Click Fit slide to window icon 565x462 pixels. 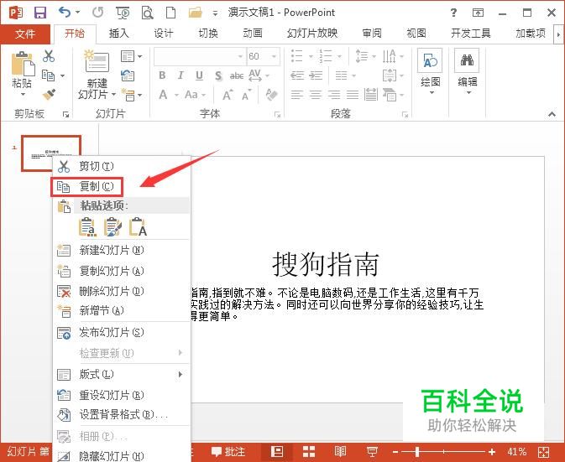coord(543,452)
